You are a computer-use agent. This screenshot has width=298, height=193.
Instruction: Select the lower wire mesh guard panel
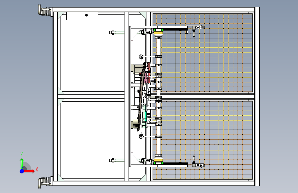tap(202, 140)
